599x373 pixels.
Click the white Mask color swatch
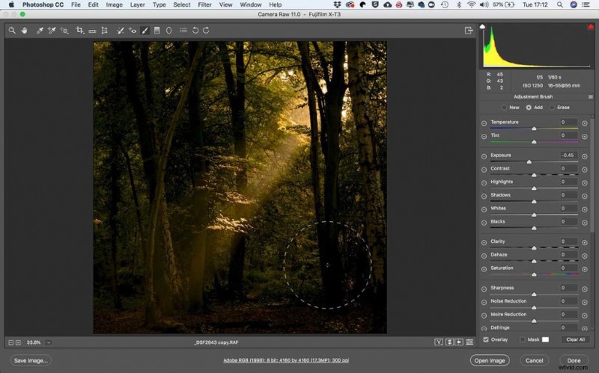546,339
